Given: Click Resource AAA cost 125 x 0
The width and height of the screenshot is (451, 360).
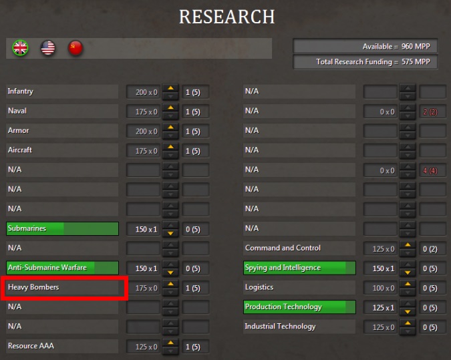Looking at the screenshot, I should [x=143, y=347].
